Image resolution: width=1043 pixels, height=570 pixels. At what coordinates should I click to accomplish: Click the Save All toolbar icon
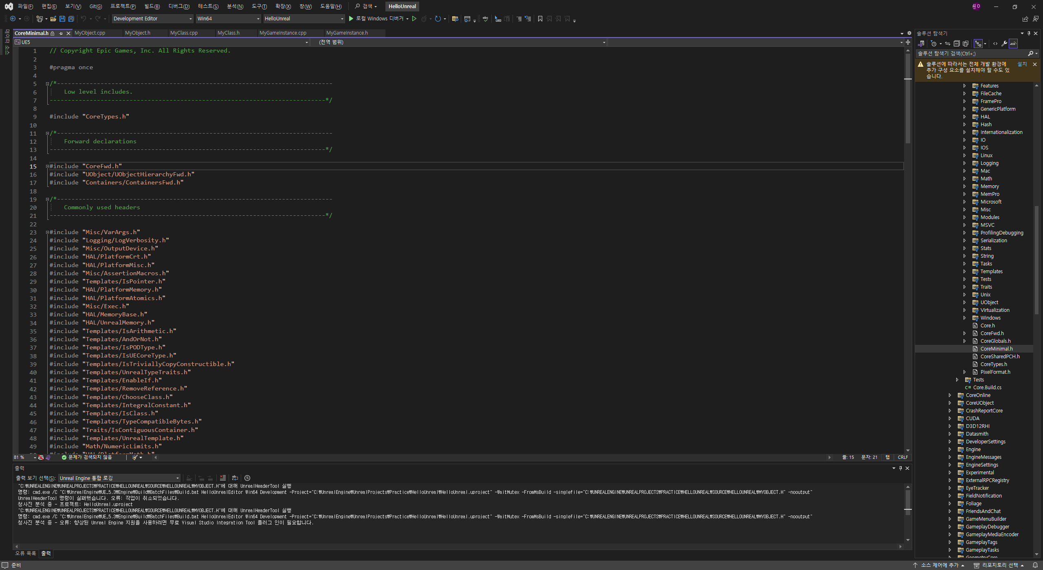(71, 19)
